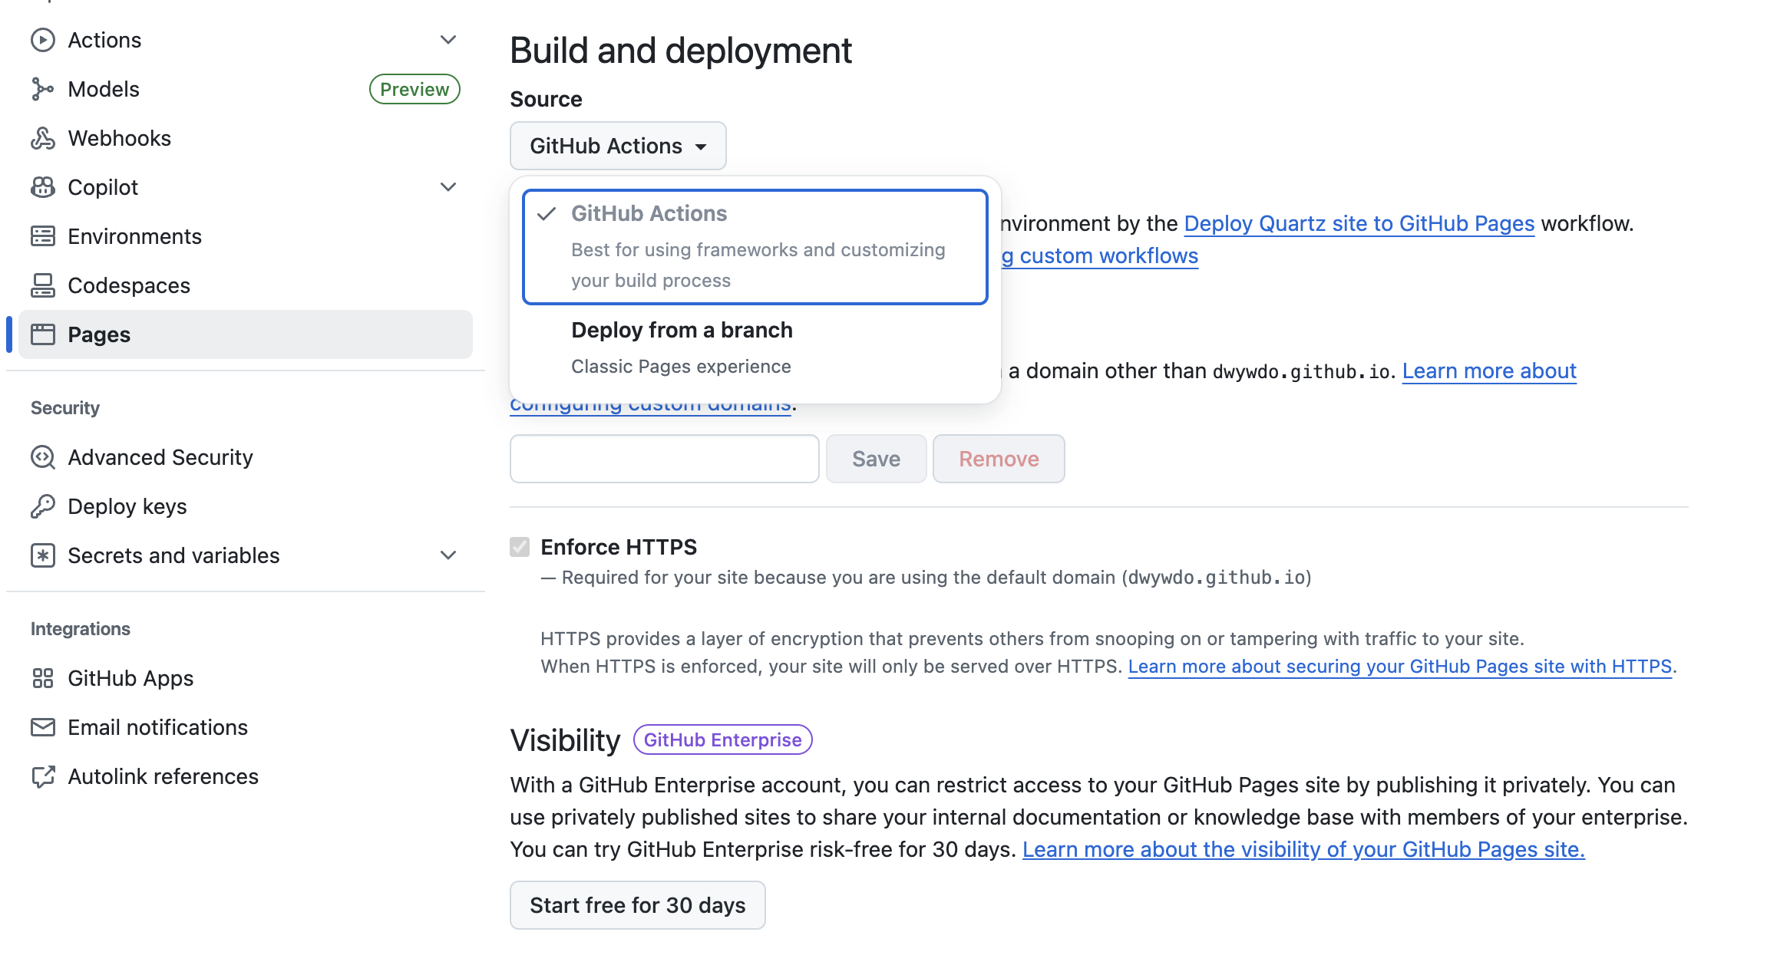The height and width of the screenshot is (965, 1767).
Task: Click Start free for 30 days button
Action: [638, 905]
